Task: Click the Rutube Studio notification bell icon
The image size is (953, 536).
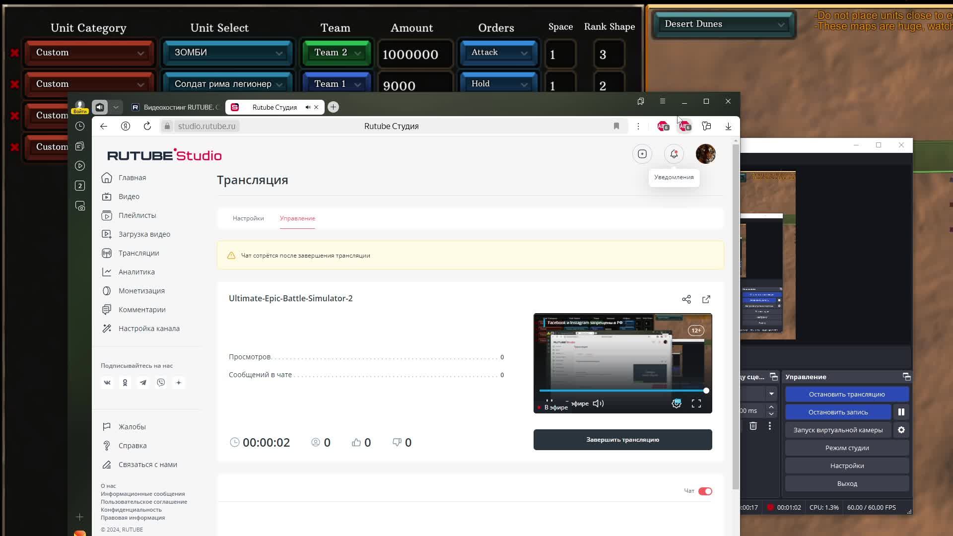Action: click(674, 154)
